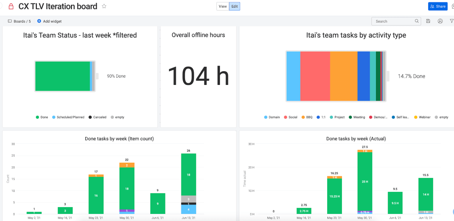Star the CX TLV Iteration board
The height and width of the screenshot is (221, 454).
pos(104,6)
